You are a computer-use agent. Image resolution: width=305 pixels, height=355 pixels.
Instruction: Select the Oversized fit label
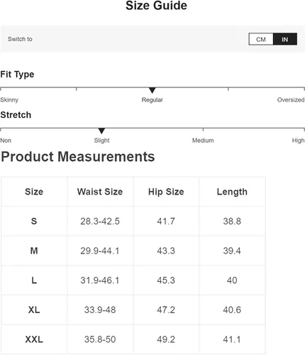291,100
